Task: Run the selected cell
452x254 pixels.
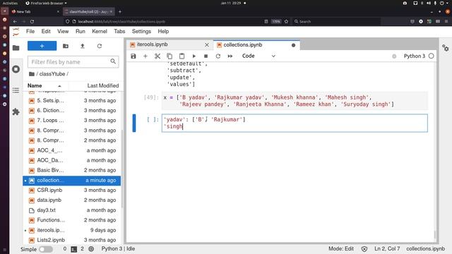Action: pos(194,56)
